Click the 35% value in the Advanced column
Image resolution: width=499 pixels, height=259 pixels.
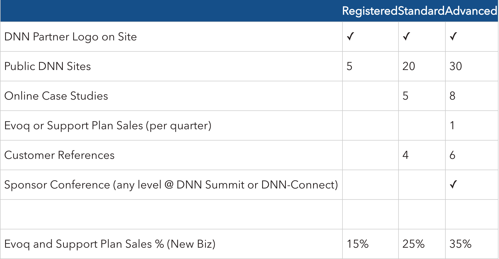coord(460,244)
